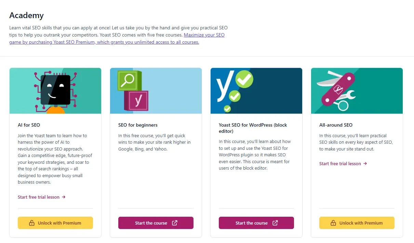Open the SEO for beginners blocks thumbnail
414x243 pixels.
(156, 90)
